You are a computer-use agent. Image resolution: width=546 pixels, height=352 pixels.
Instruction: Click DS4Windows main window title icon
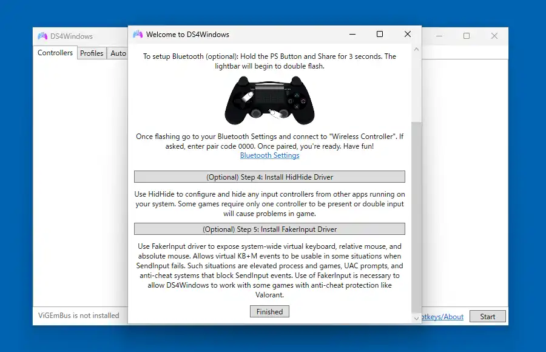click(42, 36)
